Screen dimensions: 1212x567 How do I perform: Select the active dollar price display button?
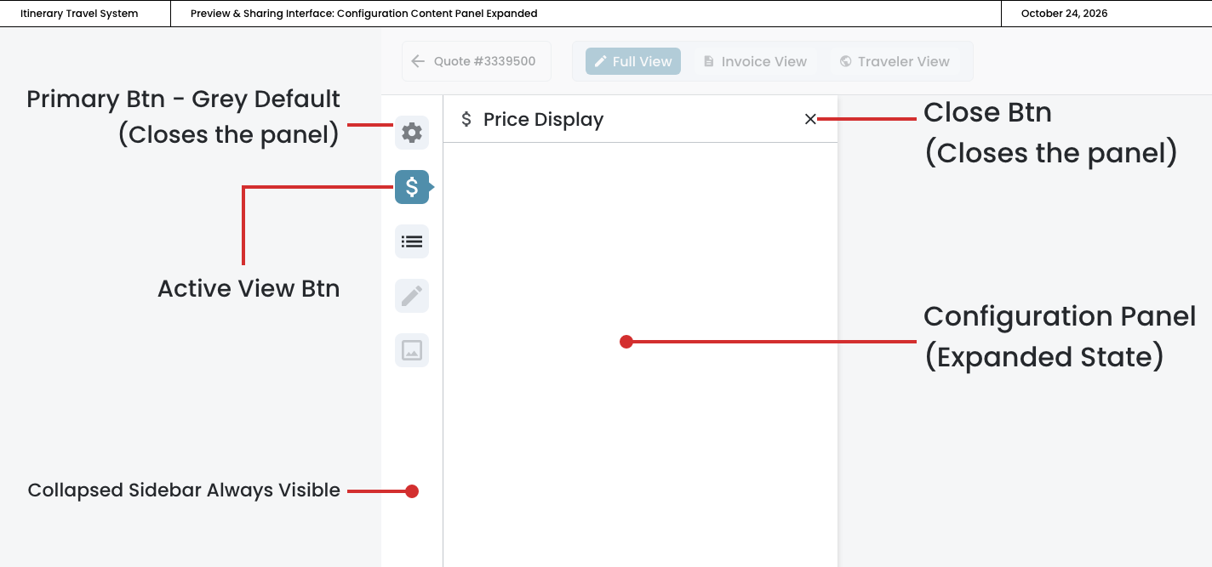click(412, 187)
